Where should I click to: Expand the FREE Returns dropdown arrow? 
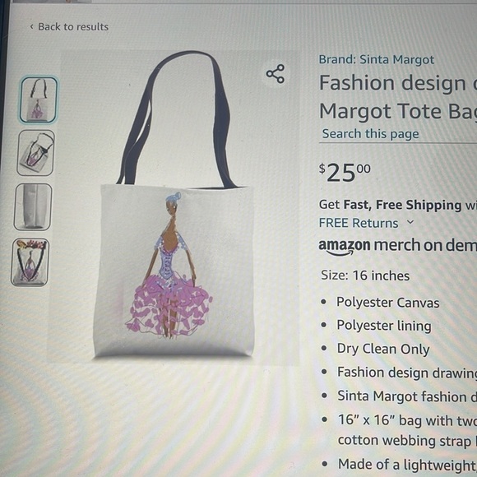[x=410, y=222]
